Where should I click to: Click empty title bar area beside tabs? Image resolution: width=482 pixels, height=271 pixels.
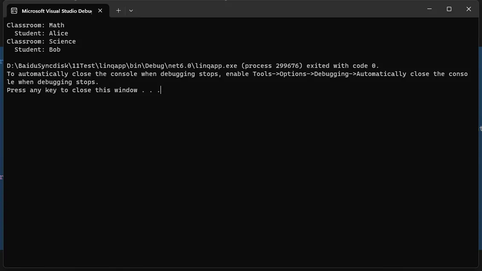(x=277, y=9)
